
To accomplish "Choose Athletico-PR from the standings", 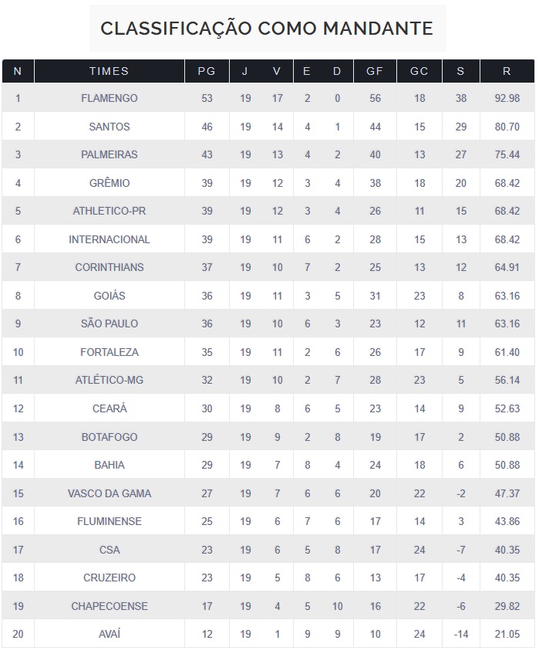I will 109,211.
